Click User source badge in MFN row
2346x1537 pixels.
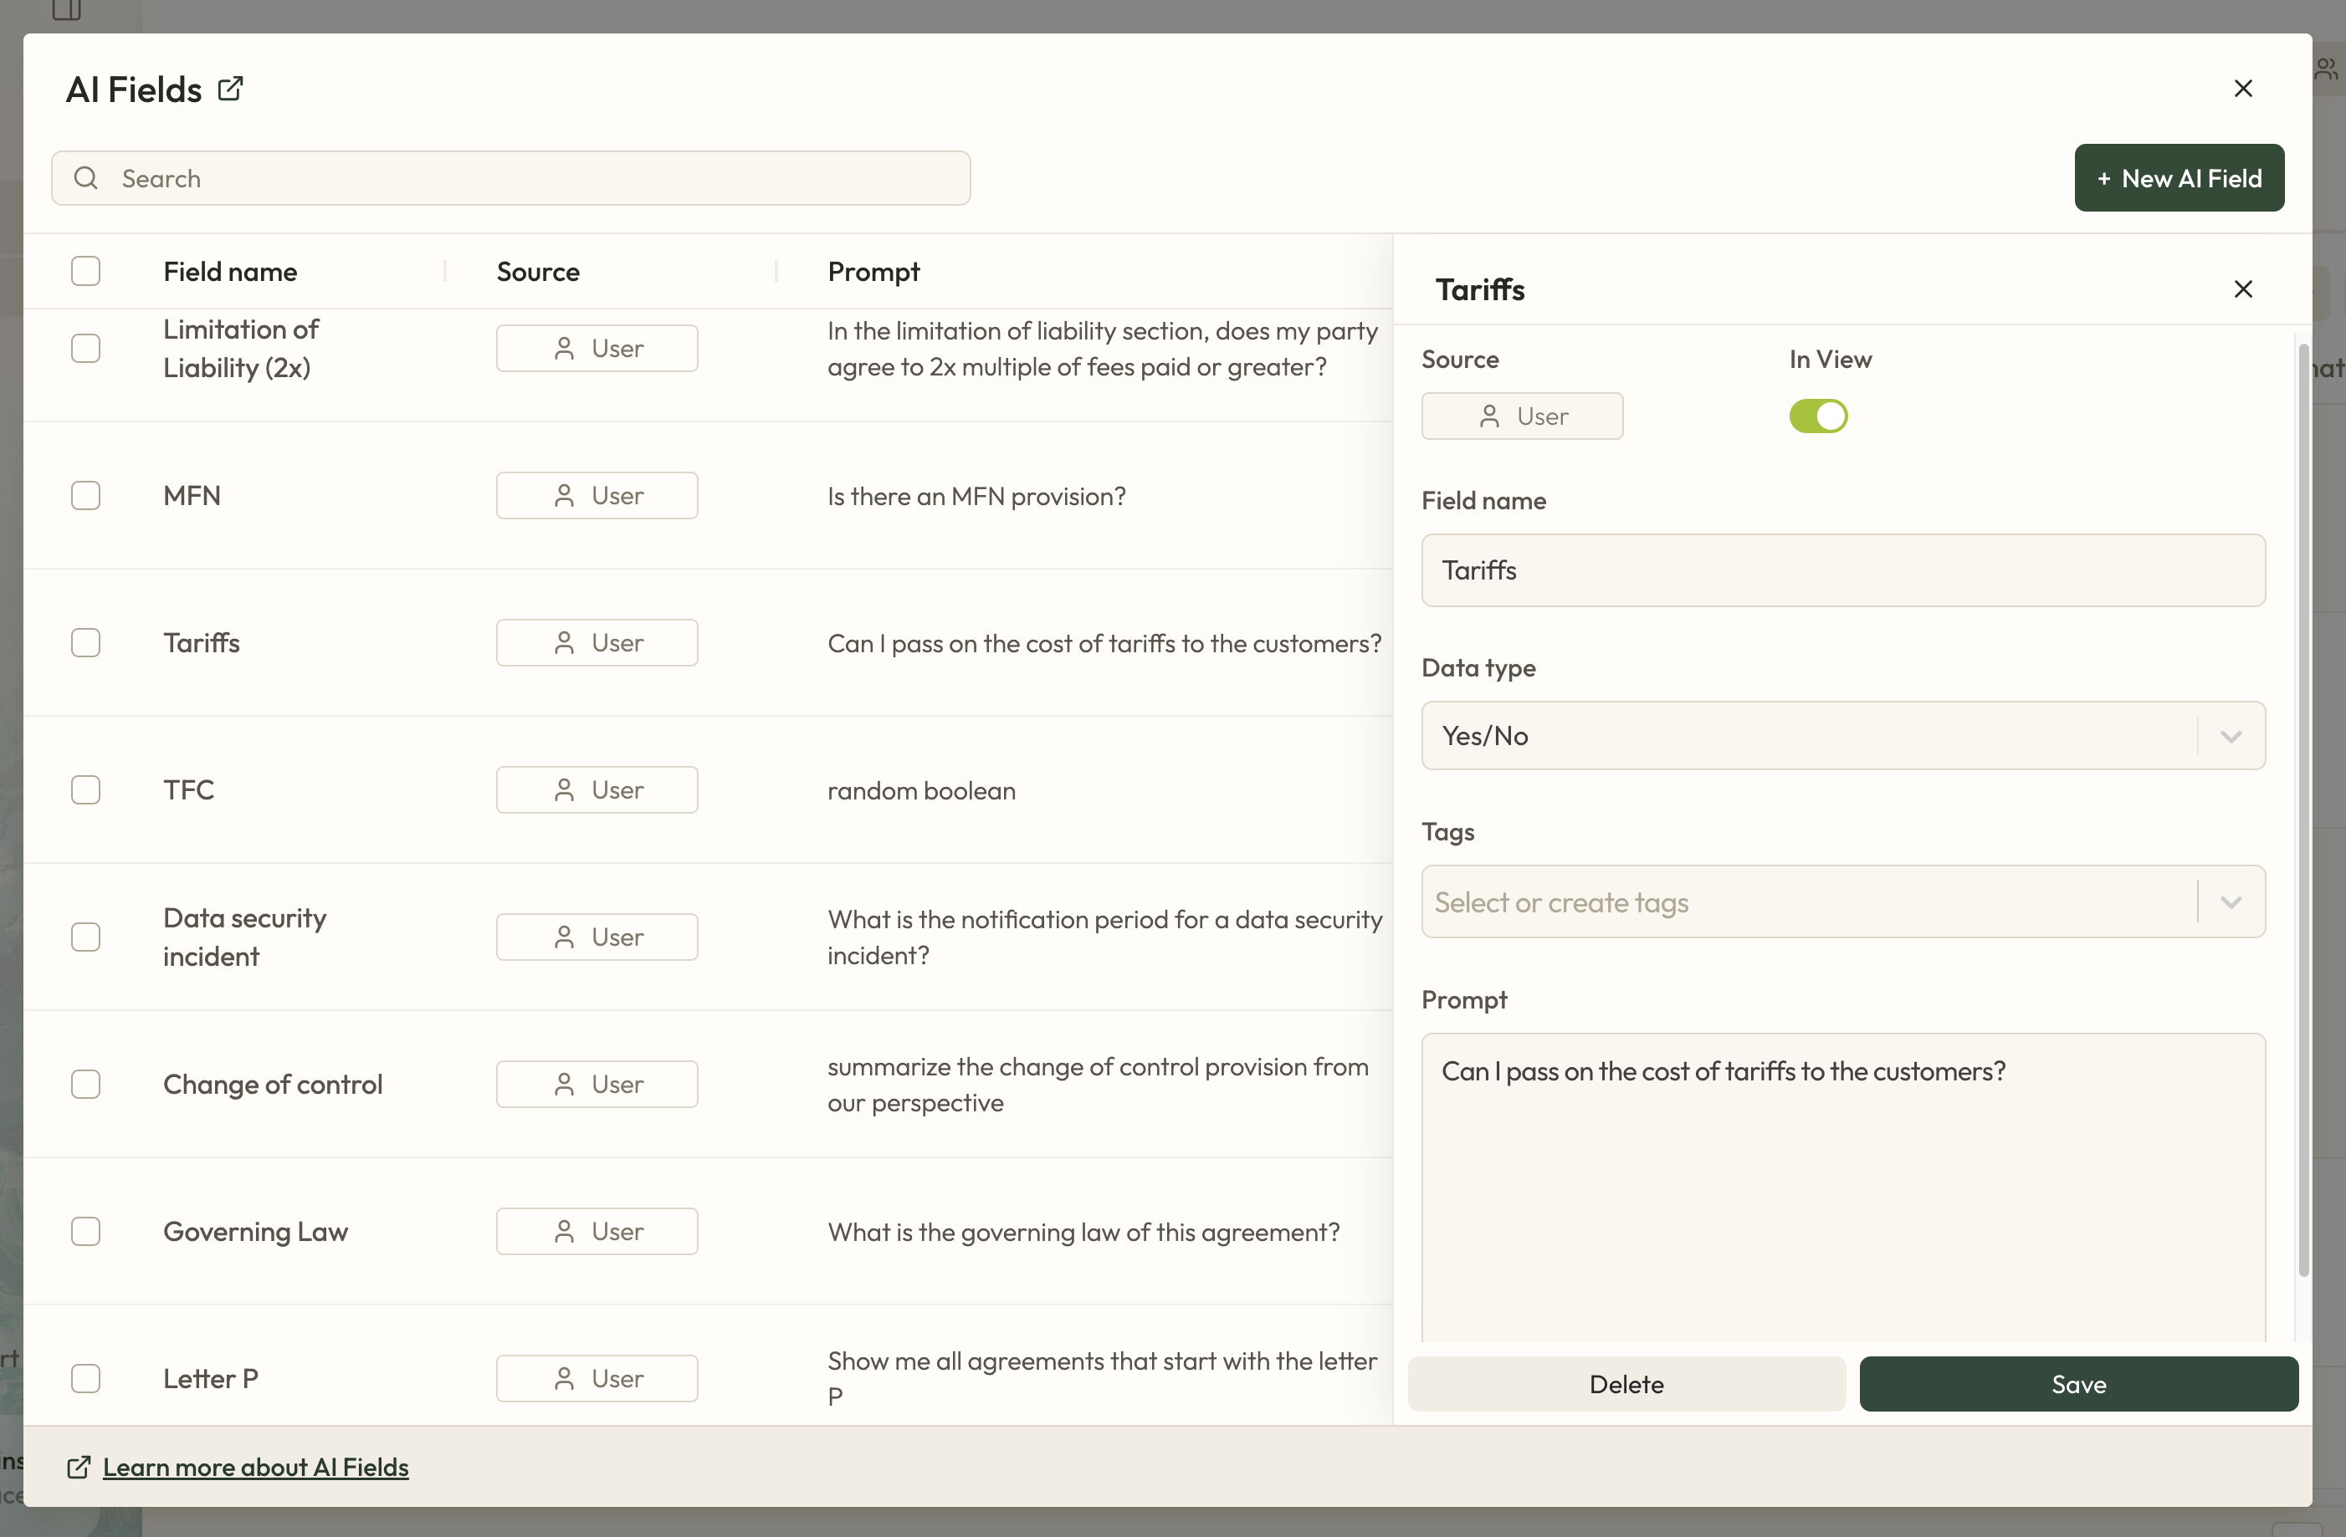(x=597, y=496)
